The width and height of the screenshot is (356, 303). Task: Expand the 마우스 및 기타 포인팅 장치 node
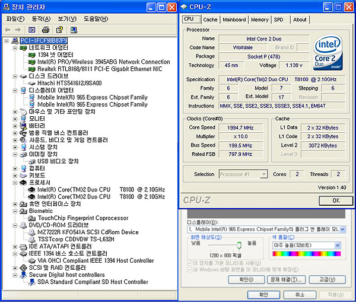click(x=15, y=111)
